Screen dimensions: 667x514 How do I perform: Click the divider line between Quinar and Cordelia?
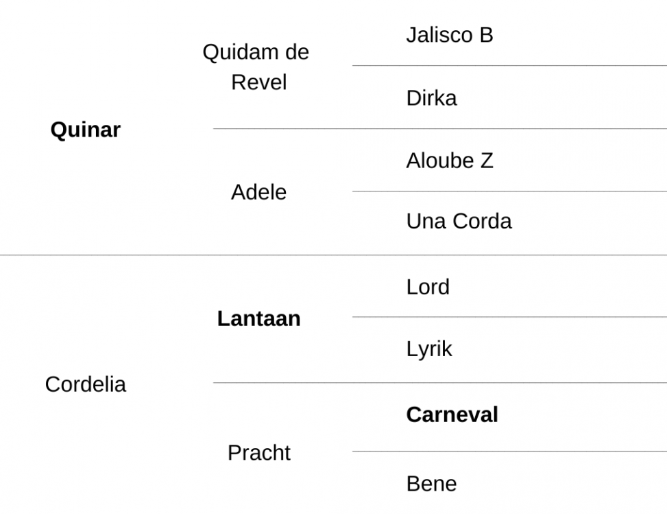coord(333,255)
